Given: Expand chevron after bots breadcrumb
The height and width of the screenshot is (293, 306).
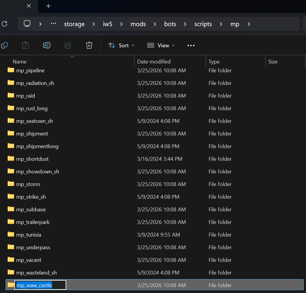Looking at the screenshot, I should [x=185, y=24].
